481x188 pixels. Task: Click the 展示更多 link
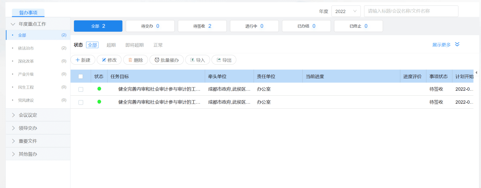pyautogui.click(x=442, y=45)
